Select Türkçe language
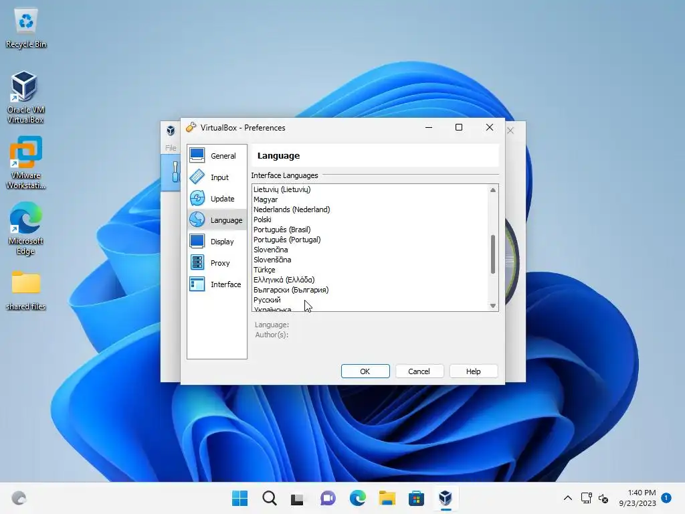The width and height of the screenshot is (685, 514). click(x=264, y=270)
